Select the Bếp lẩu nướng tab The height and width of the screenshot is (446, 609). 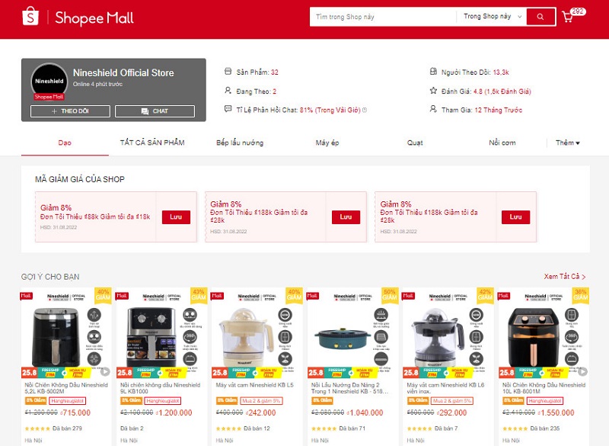240,143
